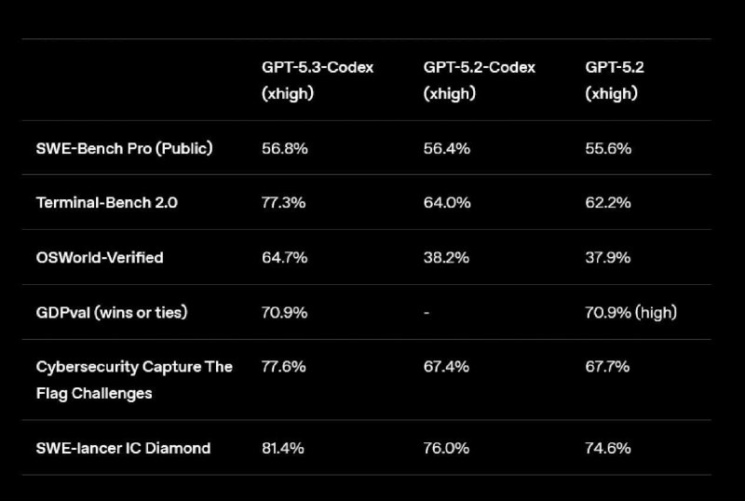Click the 77.3% Terminal-Bench score
Viewport: 745px width, 501px height.
(284, 202)
